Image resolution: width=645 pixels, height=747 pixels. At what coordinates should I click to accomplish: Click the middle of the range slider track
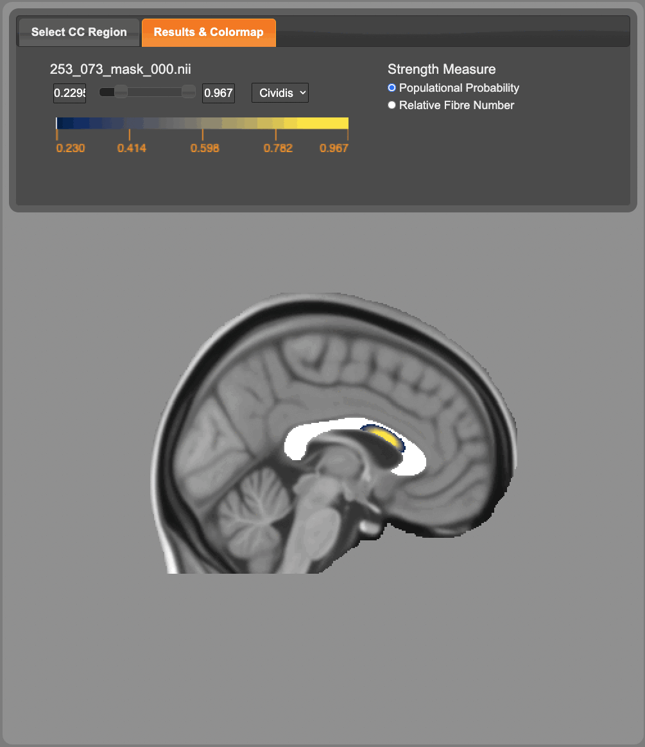(154, 92)
